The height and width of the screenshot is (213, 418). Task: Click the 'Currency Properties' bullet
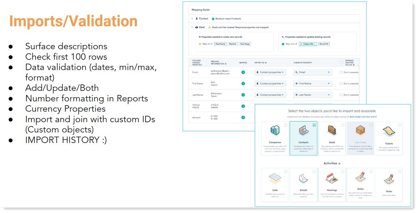(x=65, y=109)
